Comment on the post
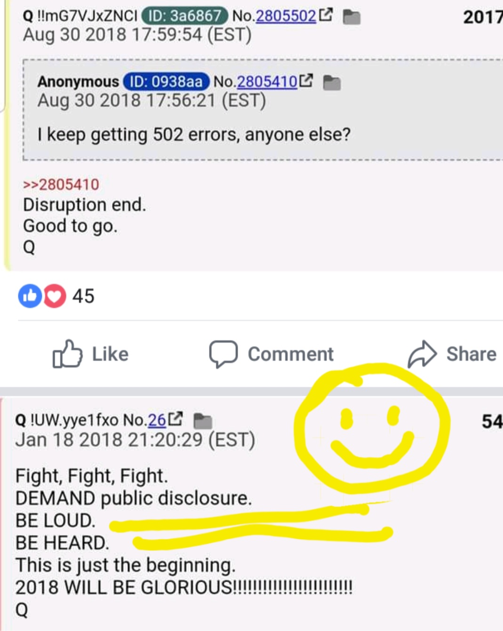 tap(271, 354)
